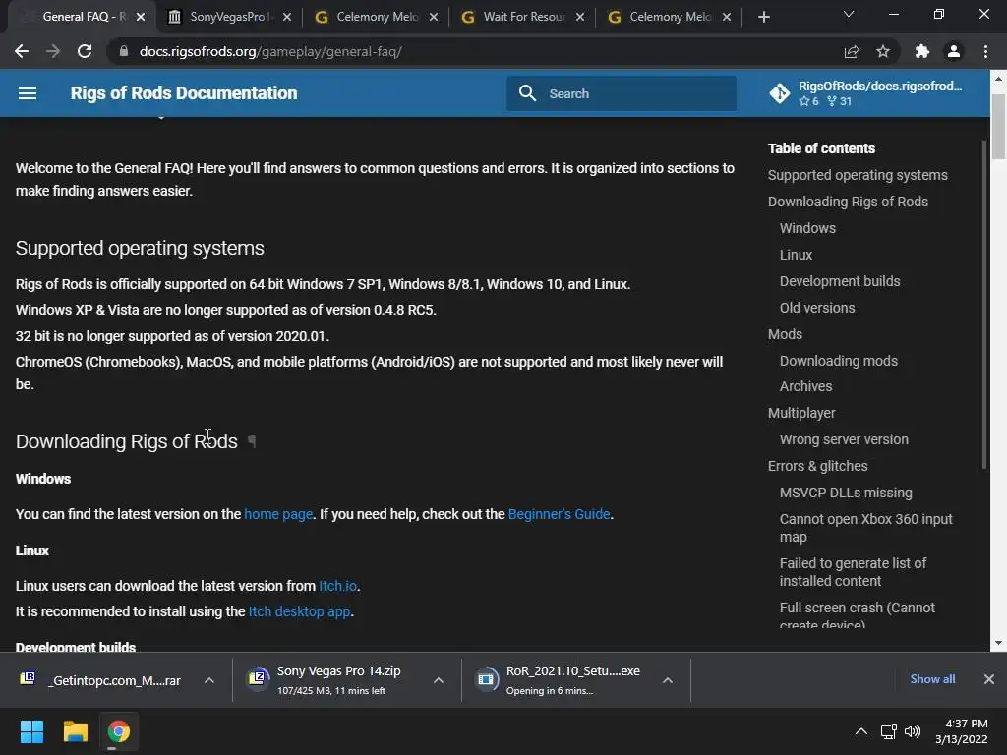The height and width of the screenshot is (755, 1007).
Task: Show hidden system tray icons
Action: click(x=861, y=731)
